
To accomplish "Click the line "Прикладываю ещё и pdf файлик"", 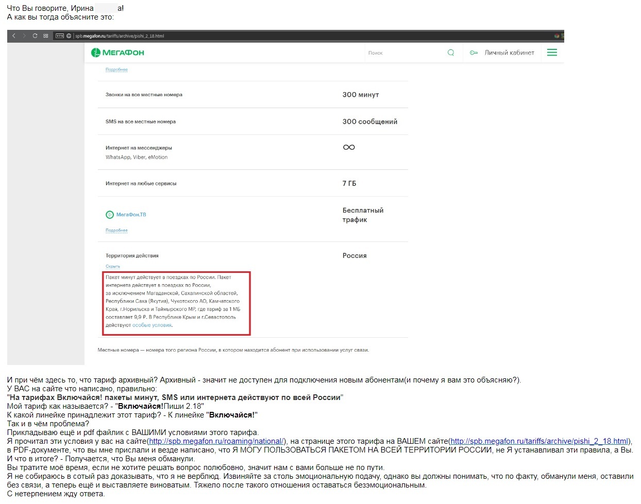I will pyautogui.click(x=133, y=432).
